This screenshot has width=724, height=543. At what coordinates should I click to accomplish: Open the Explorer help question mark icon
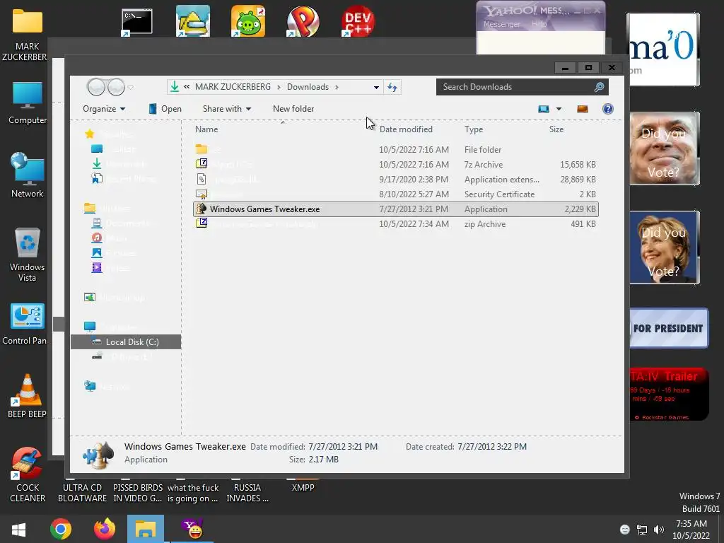607,109
